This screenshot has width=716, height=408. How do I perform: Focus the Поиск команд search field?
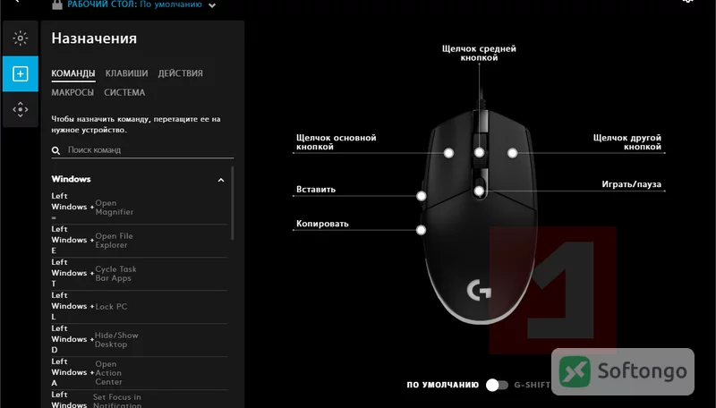pyautogui.click(x=142, y=149)
